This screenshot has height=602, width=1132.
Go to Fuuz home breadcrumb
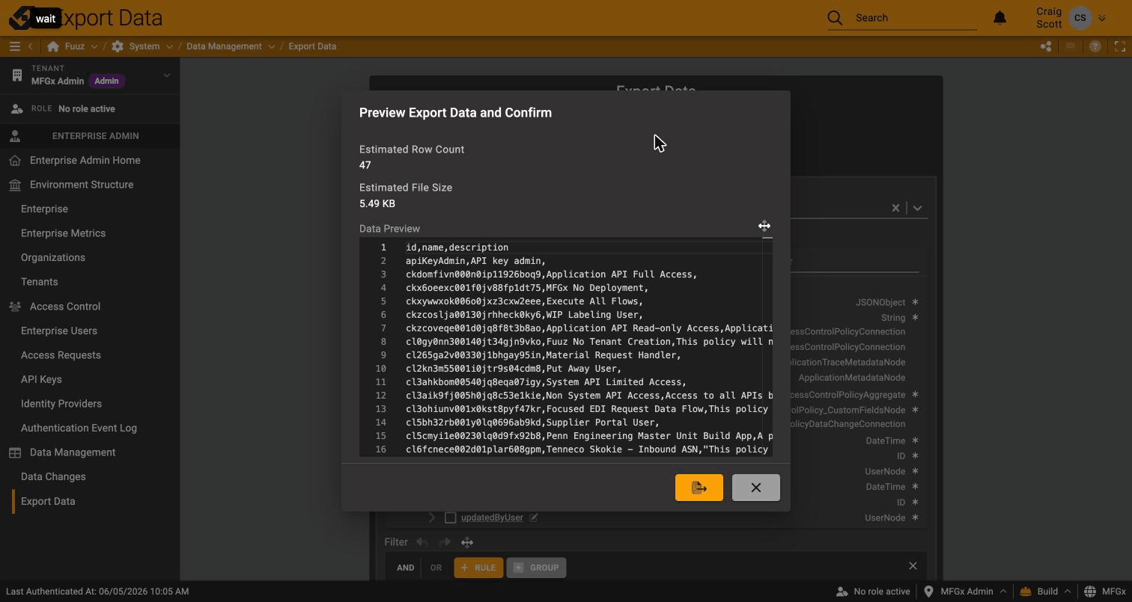66,46
